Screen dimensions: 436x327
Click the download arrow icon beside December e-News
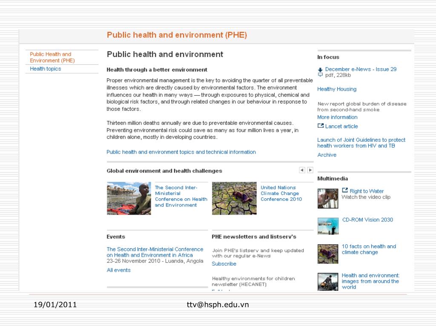pyautogui.click(x=320, y=70)
